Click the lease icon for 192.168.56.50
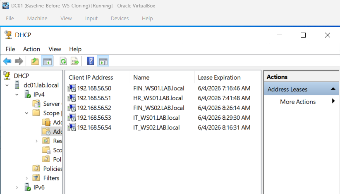The width and height of the screenshot is (340, 194). coord(72,88)
